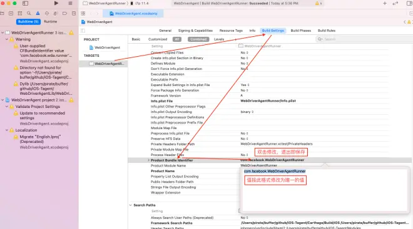413x229 pixels.
Task: Toggle the navigator sidebar visibility
Action: 25,3
